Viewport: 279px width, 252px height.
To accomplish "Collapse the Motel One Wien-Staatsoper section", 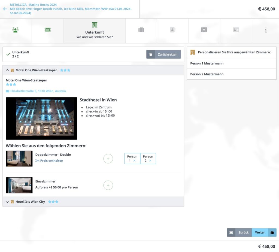I will pyautogui.click(x=7, y=70).
